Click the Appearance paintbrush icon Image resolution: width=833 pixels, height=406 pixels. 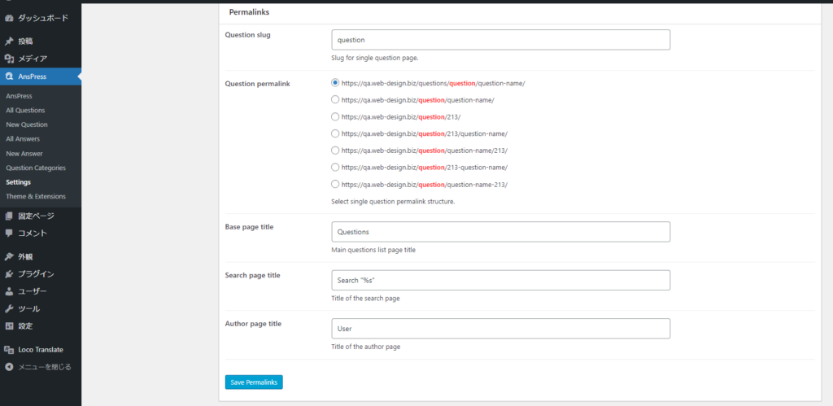[x=9, y=256]
